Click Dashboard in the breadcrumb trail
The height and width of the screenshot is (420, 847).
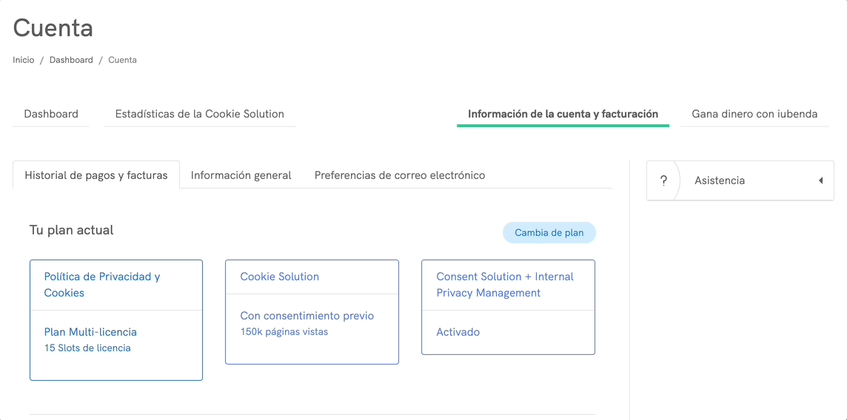pos(71,60)
